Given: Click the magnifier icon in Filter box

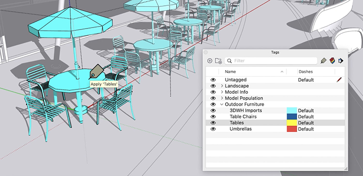Looking at the screenshot, I should (229, 61).
